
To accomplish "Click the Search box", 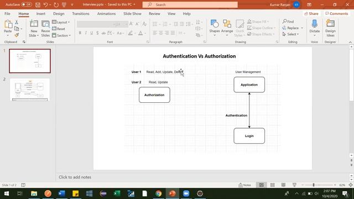I will click(x=190, y=4).
